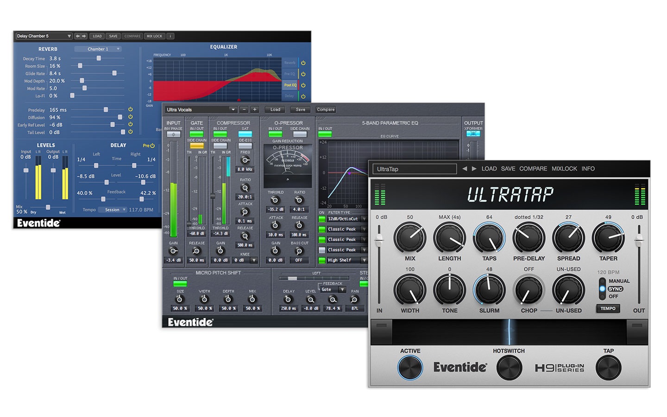Click the previous preset arrow in UltraTap header
Image resolution: width=667 pixels, height=417 pixels.
click(465, 169)
